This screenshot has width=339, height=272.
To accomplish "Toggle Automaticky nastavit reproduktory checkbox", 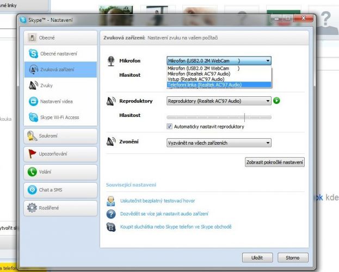I will coord(170,126).
